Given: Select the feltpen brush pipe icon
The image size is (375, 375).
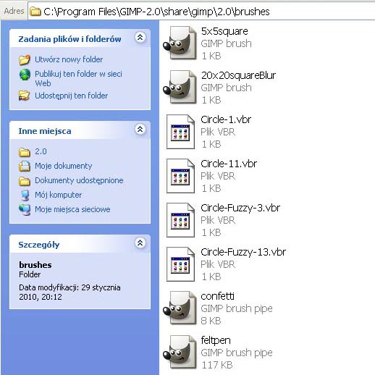Looking at the screenshot, I should [180, 352].
